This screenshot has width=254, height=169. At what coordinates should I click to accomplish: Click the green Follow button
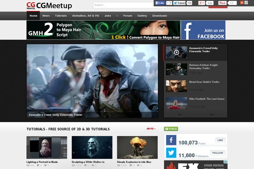coord(171,129)
